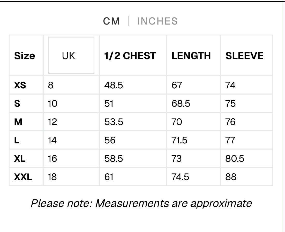
Task: Select the XS size row label
Action: pyautogui.click(x=20, y=85)
